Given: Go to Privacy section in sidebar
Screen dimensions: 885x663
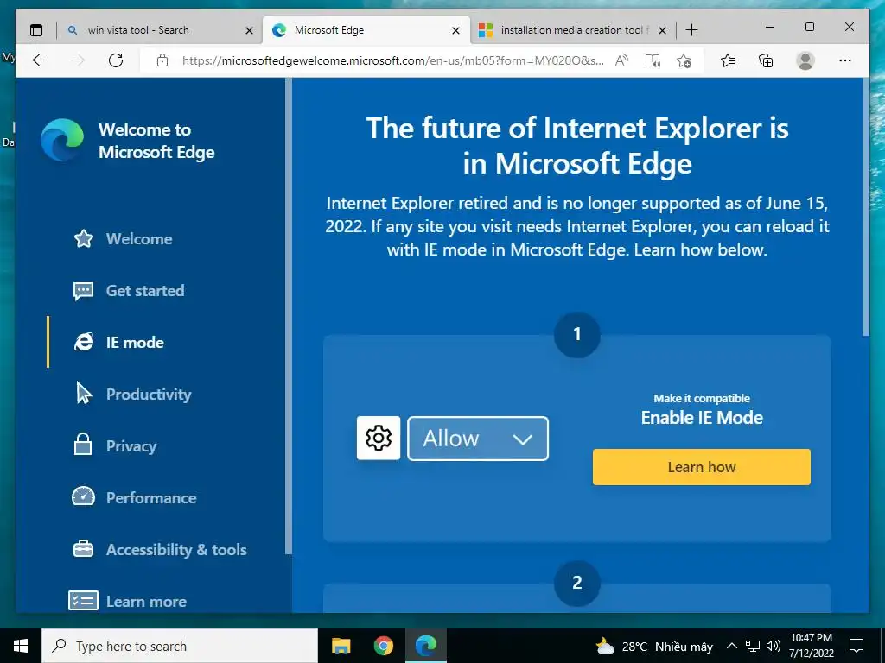Looking at the screenshot, I should point(115,446).
